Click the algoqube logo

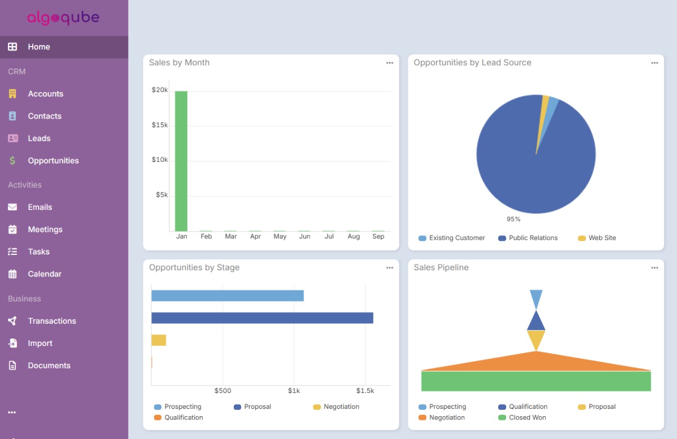point(63,18)
